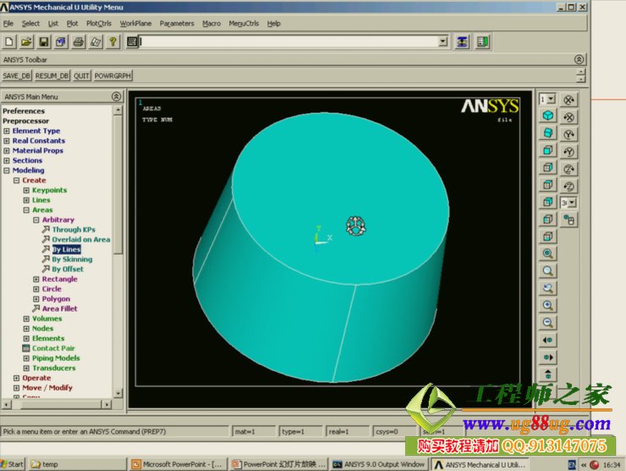Save the database with the floppy disk icon

click(44, 42)
